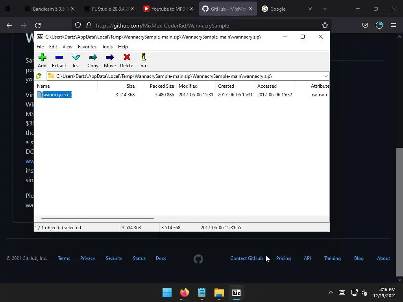The height and width of the screenshot is (302, 403).
Task: Bookmark this page with the star icon
Action: (x=325, y=26)
